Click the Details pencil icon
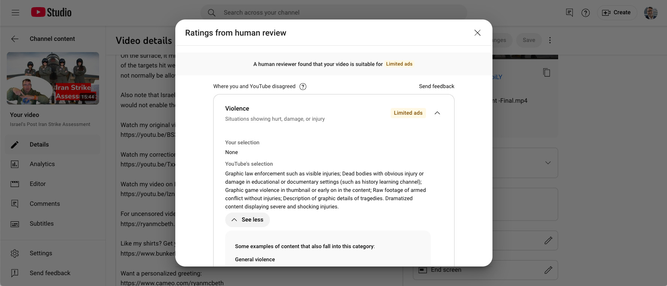 (15, 145)
